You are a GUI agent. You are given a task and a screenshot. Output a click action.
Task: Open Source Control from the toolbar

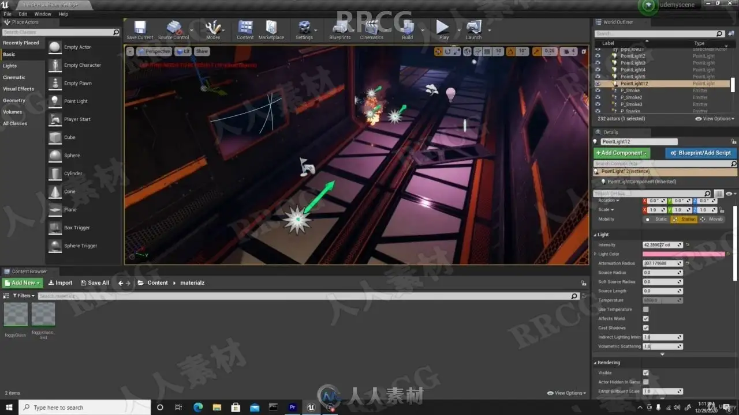click(x=173, y=30)
